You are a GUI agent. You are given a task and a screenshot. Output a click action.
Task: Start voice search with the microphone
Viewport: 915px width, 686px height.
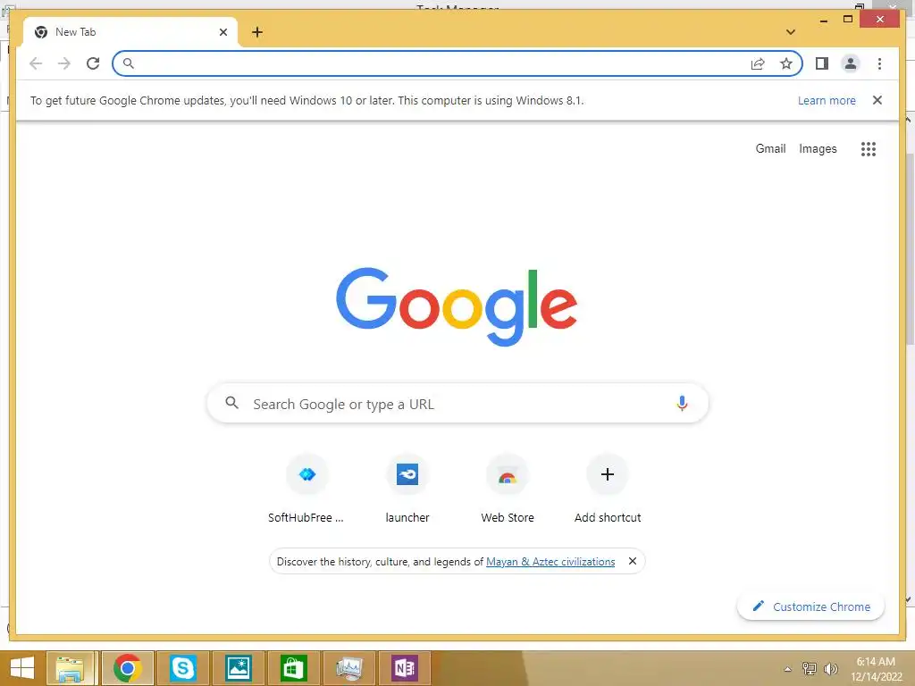(682, 403)
